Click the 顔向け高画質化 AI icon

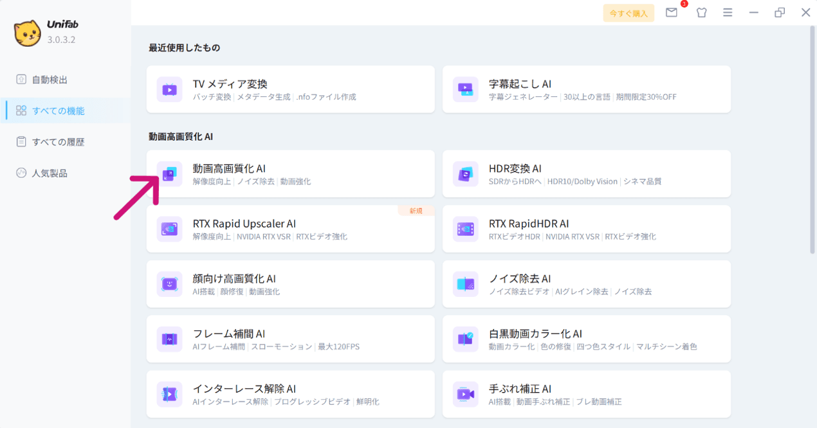pyautogui.click(x=169, y=284)
